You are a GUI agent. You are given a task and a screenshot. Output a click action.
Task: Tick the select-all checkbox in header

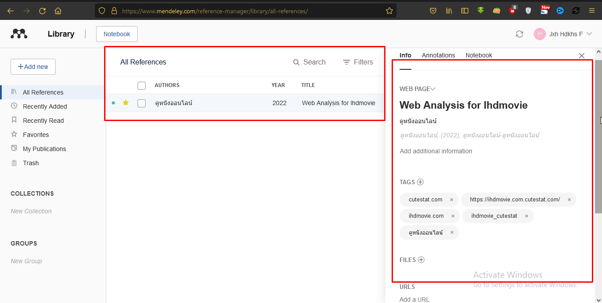142,86
